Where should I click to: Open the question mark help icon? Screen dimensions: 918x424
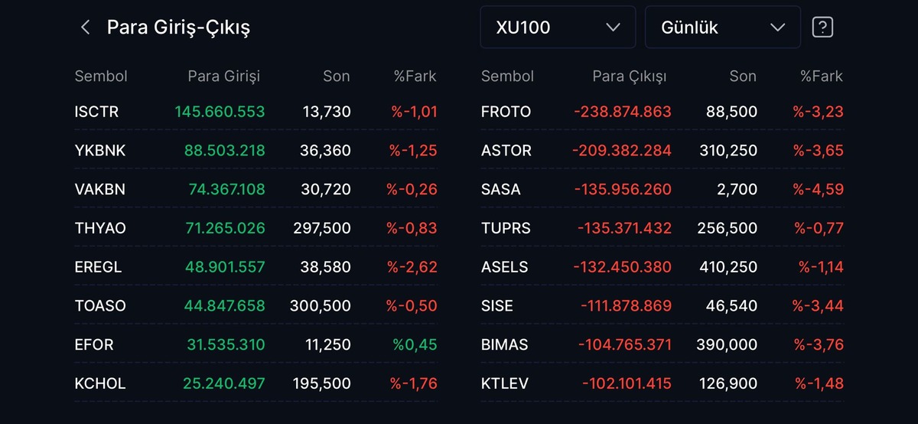pos(822,28)
